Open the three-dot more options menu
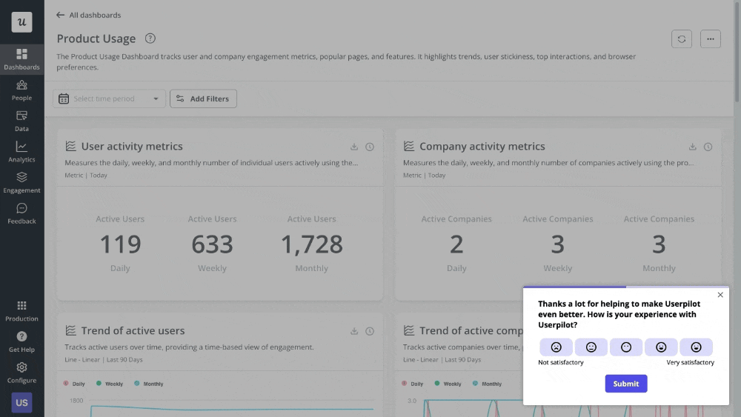 point(710,39)
